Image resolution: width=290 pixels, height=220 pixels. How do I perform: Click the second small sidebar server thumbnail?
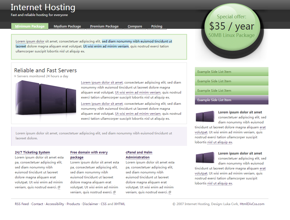pos(205,157)
